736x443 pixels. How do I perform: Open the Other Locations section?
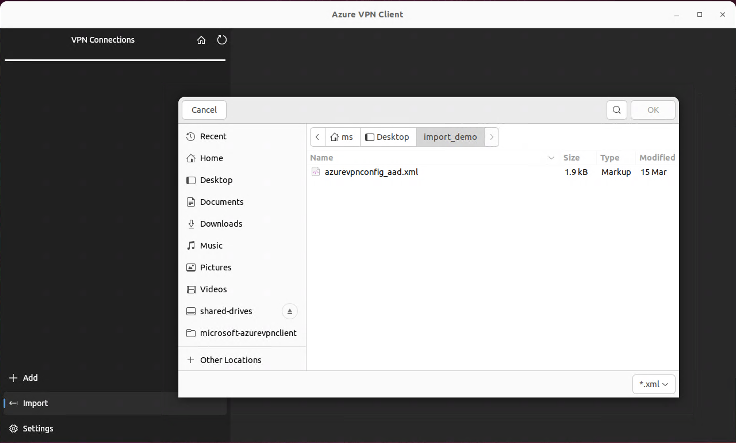231,359
